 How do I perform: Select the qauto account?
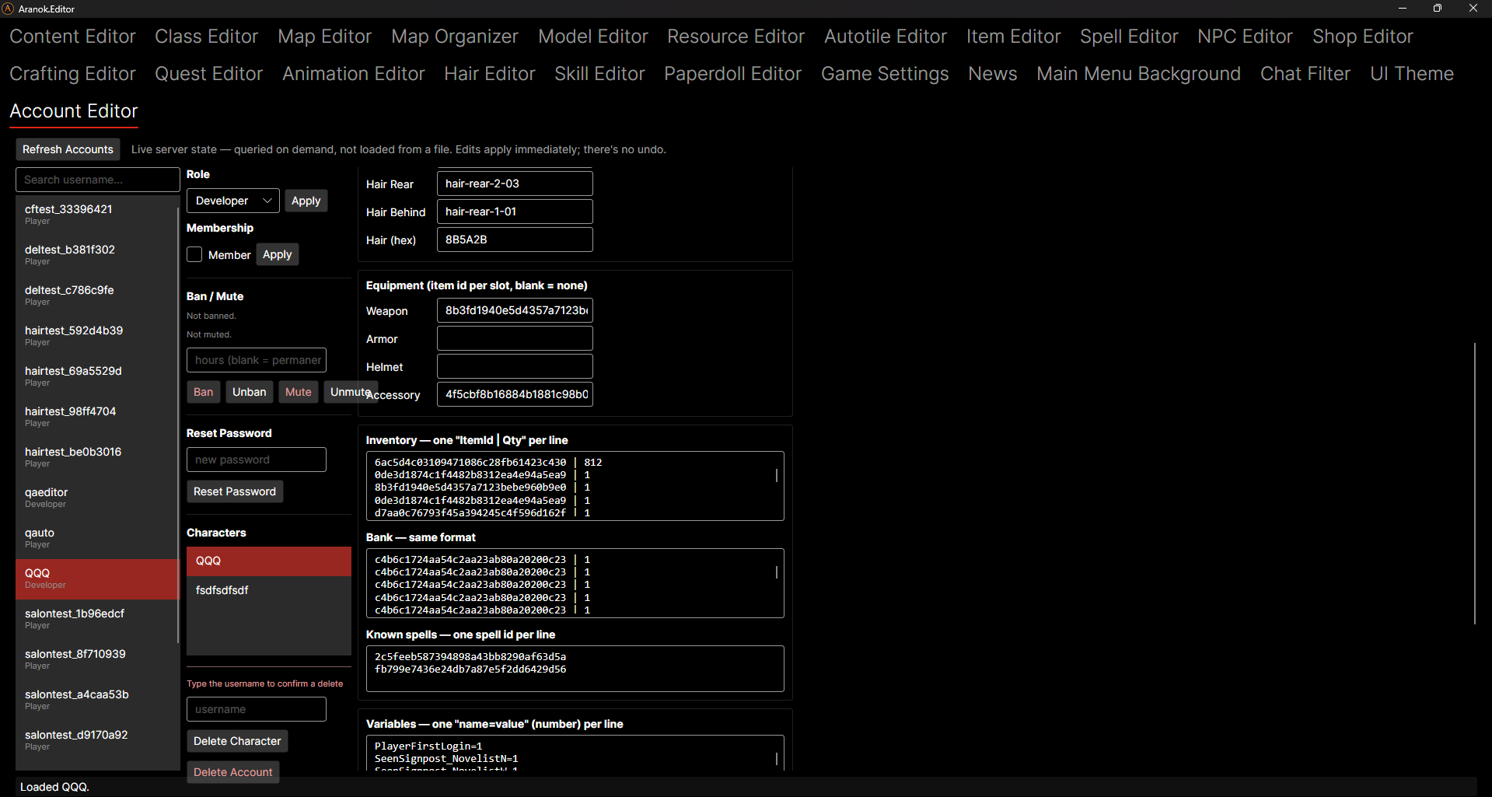tap(97, 538)
